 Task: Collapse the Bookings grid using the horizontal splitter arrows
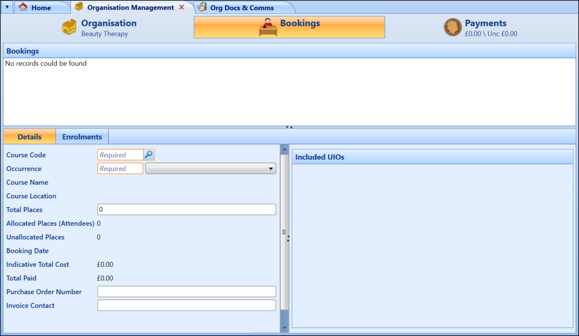(x=289, y=127)
